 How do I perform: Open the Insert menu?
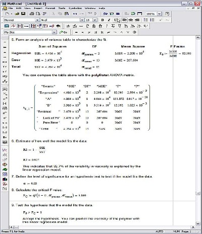point(38,8)
